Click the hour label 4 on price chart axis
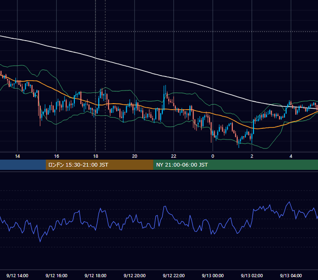The height and width of the screenshot is (280, 318). 291,156
